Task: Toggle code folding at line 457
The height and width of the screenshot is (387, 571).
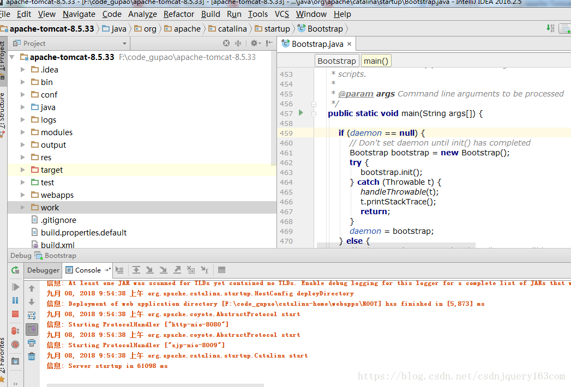Action: pyautogui.click(x=314, y=114)
